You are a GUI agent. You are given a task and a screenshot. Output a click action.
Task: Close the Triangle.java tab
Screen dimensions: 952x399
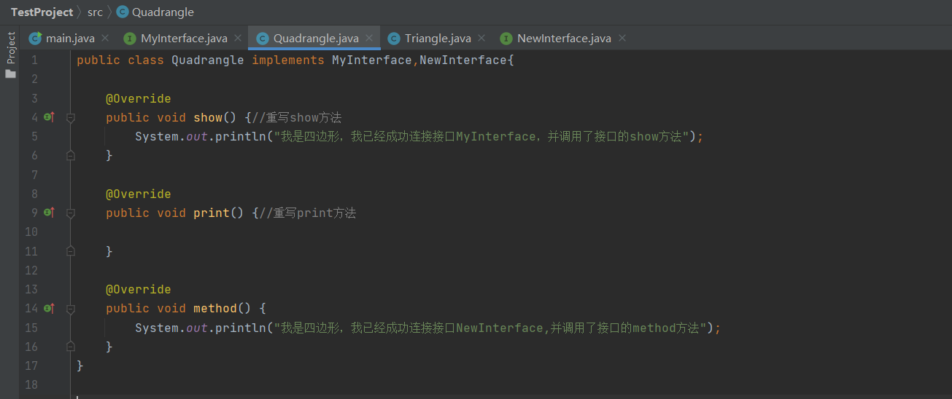[x=481, y=38]
